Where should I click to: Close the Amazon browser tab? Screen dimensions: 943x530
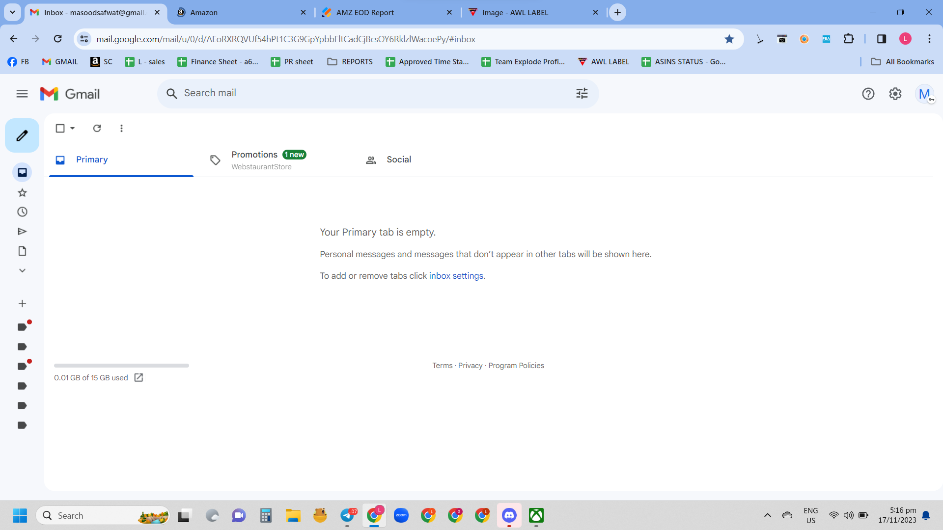tap(304, 12)
